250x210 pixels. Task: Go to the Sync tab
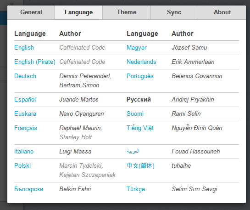(x=174, y=12)
